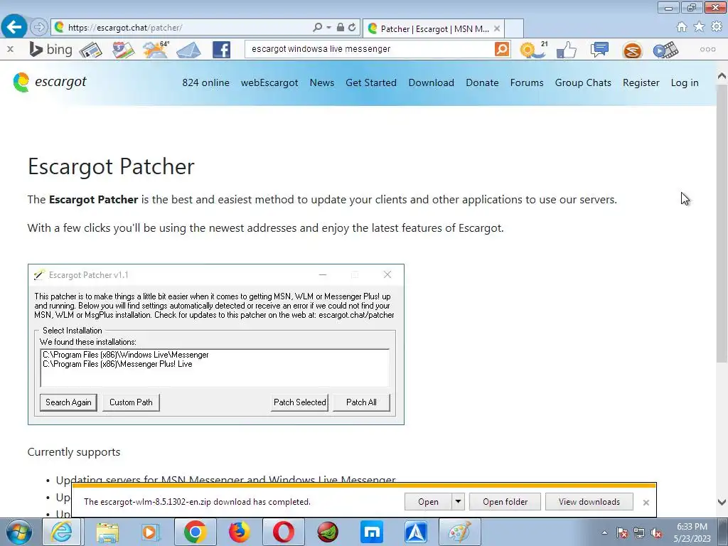Click the page scroll down arrow
Viewport: 728px width, 546px height.
coord(722,502)
